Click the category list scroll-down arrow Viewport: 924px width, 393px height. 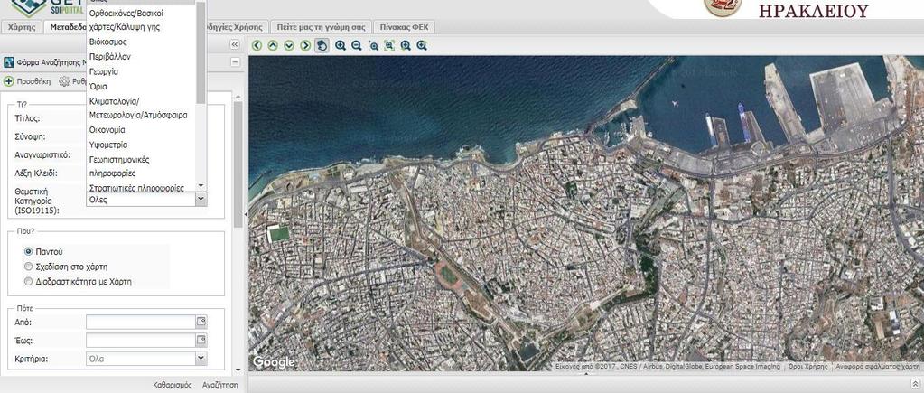201,185
